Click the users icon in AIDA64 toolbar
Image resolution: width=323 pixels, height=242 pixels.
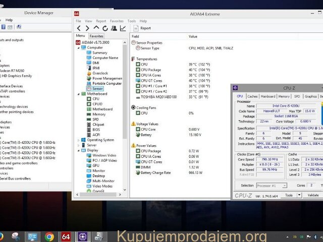114,28
